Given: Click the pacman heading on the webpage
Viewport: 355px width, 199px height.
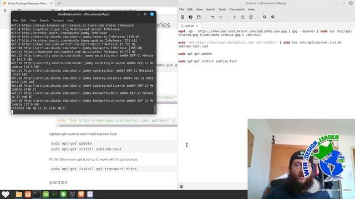Looking at the screenshot, I should pos(58,182).
